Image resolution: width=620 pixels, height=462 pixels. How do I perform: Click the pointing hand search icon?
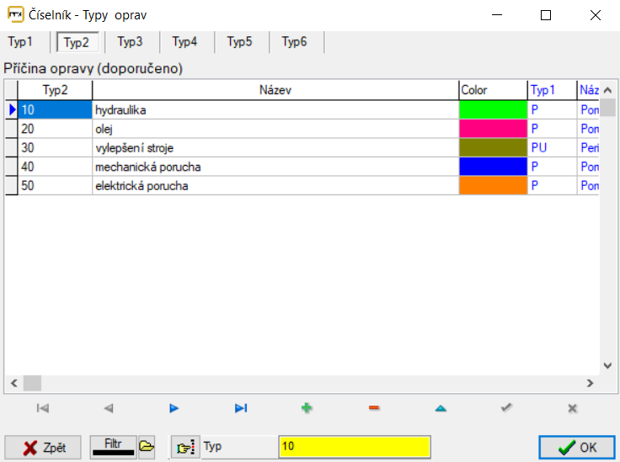coord(186,448)
